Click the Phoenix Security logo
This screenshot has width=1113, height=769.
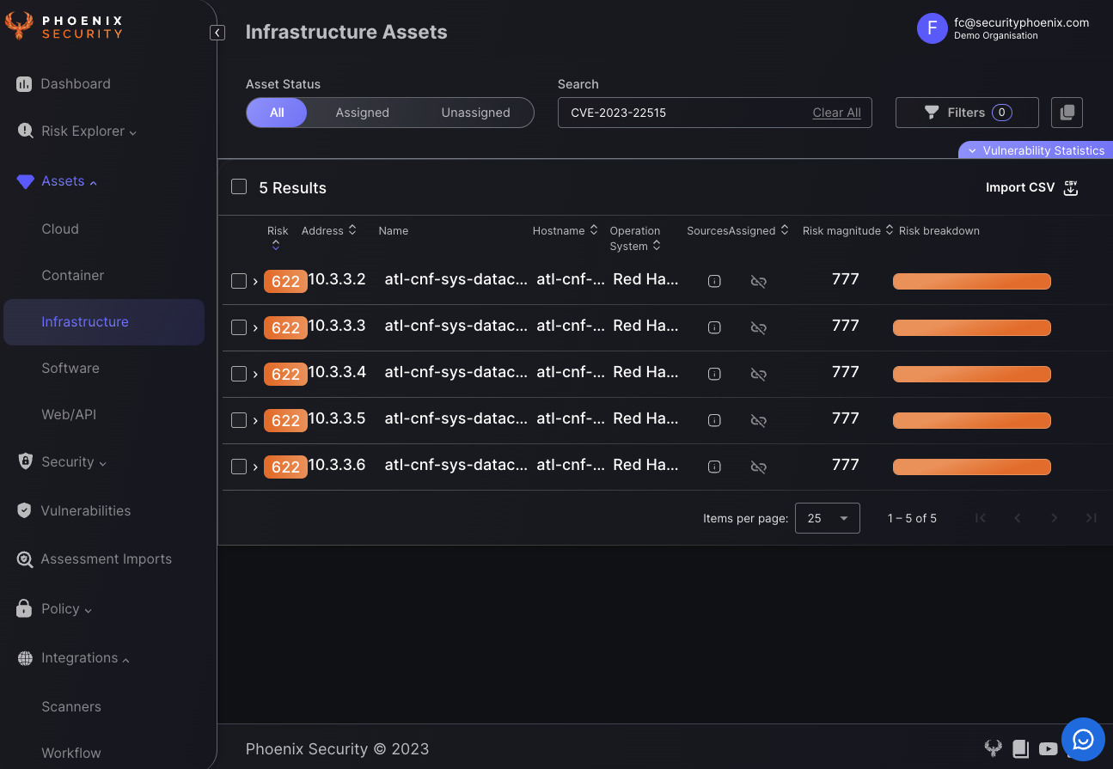click(x=64, y=26)
